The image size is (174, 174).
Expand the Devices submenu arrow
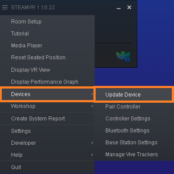tap(92, 94)
